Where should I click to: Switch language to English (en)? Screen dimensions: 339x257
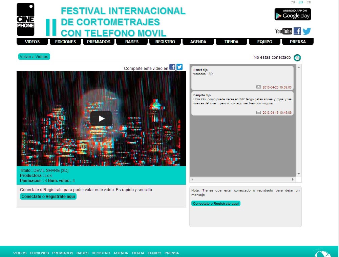click(309, 2)
